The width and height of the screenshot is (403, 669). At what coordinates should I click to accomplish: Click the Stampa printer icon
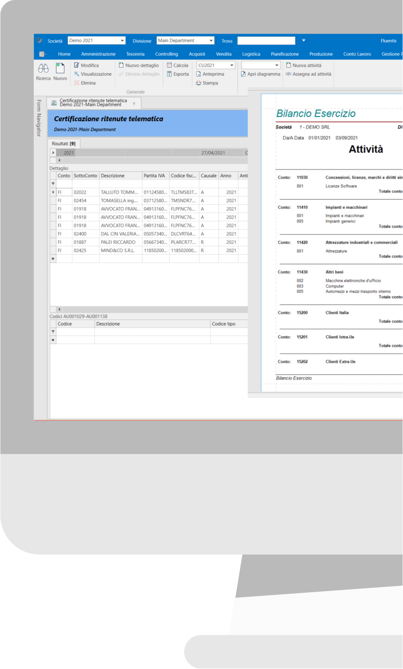coord(199,83)
